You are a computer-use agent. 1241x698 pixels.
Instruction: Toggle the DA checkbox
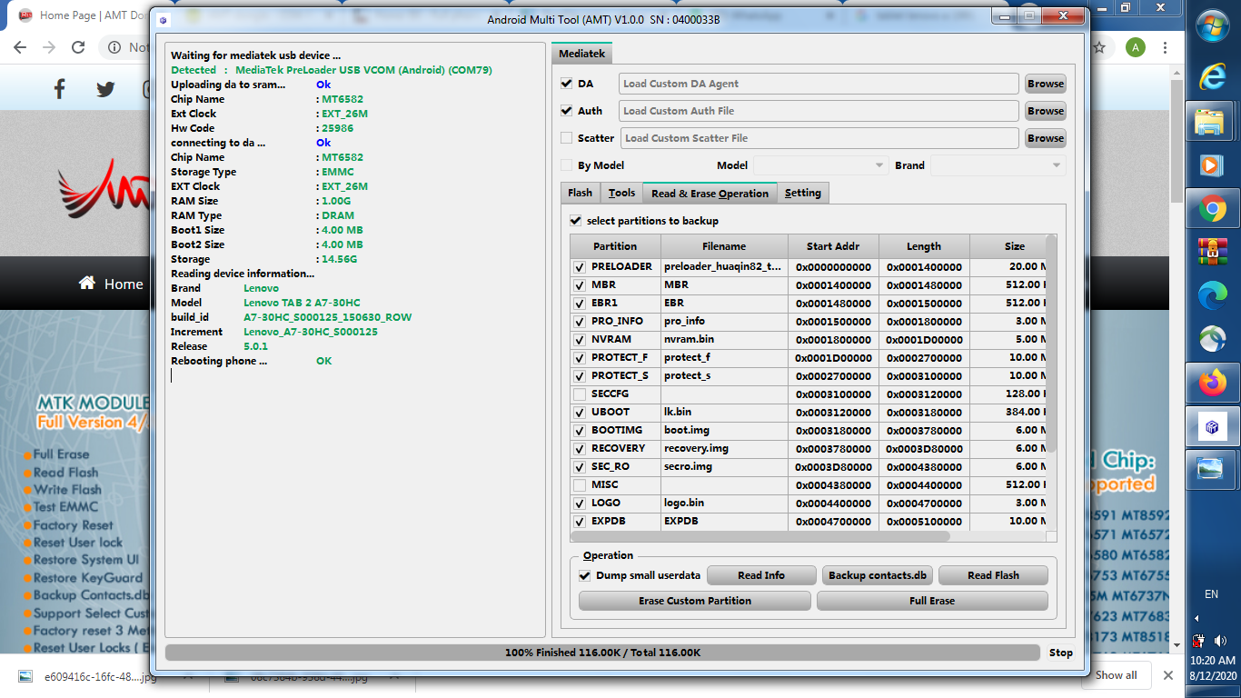pos(567,84)
